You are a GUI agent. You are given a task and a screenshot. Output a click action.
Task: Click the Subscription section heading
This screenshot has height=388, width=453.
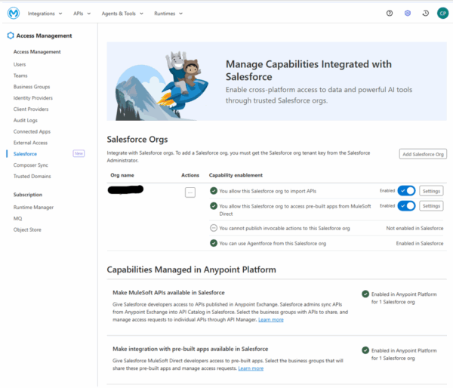(28, 195)
